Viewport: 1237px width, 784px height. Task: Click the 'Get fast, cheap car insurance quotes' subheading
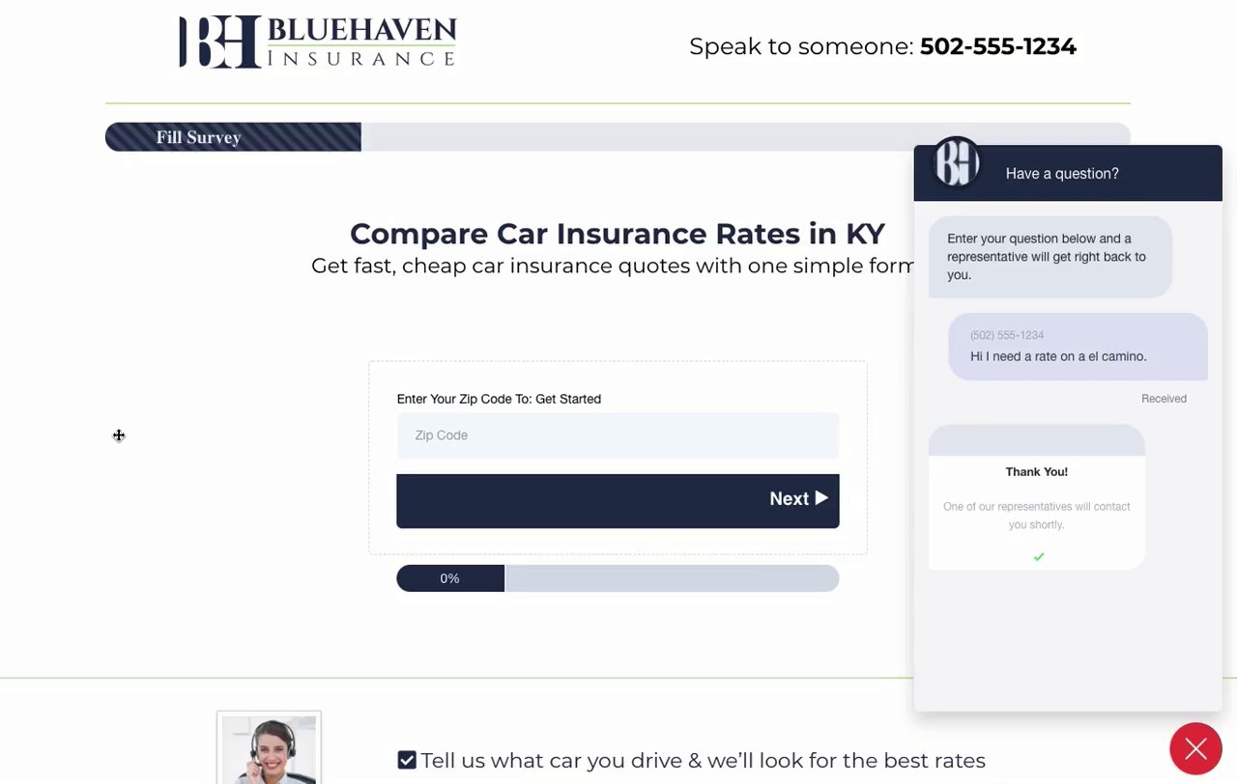click(612, 266)
